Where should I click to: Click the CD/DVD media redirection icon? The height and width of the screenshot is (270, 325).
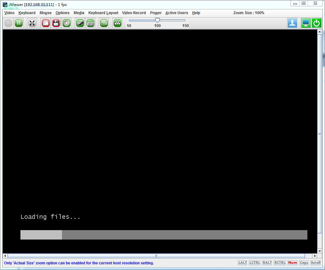66,23
